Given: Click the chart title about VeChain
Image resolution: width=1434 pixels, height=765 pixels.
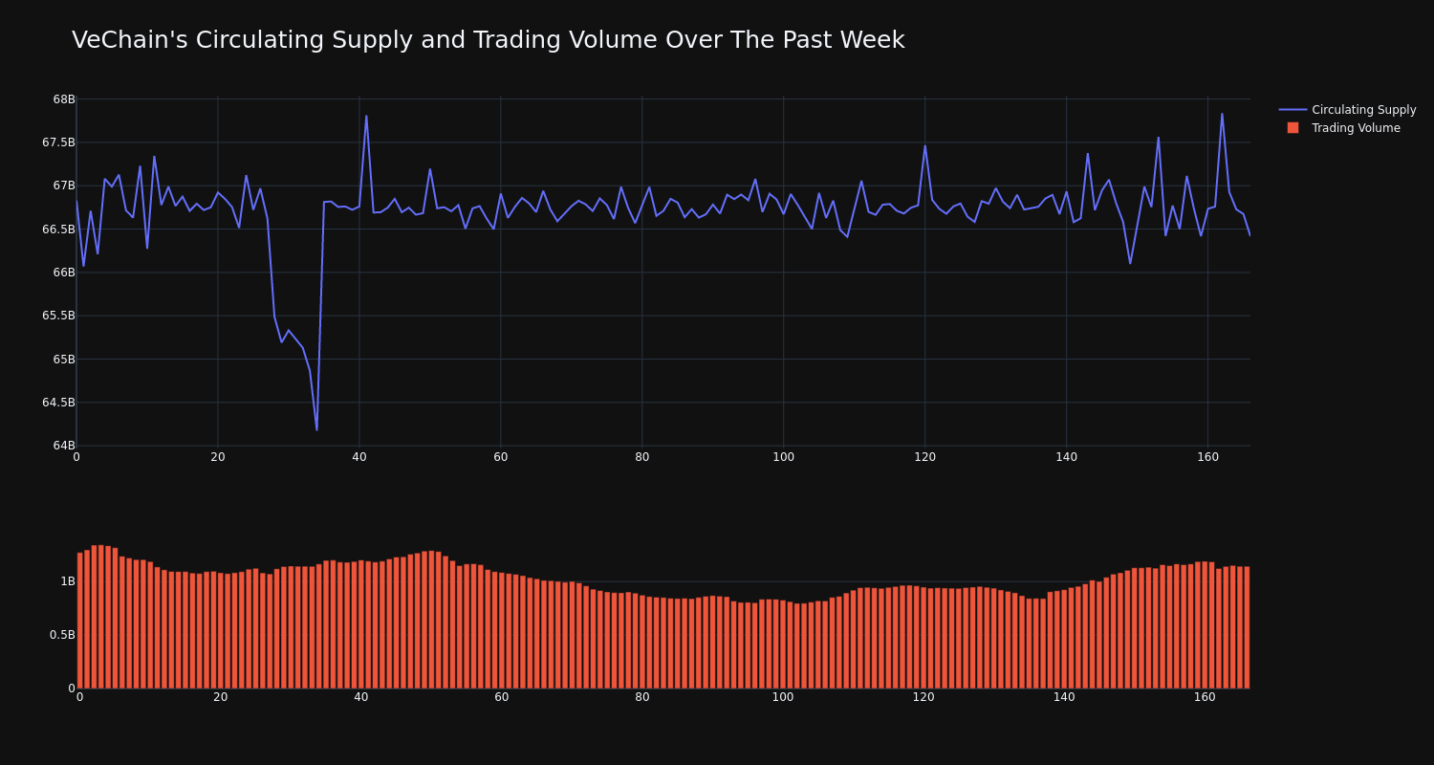Looking at the screenshot, I should [x=488, y=40].
